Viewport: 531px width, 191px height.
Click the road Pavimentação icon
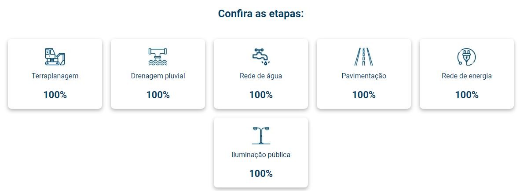point(364,56)
